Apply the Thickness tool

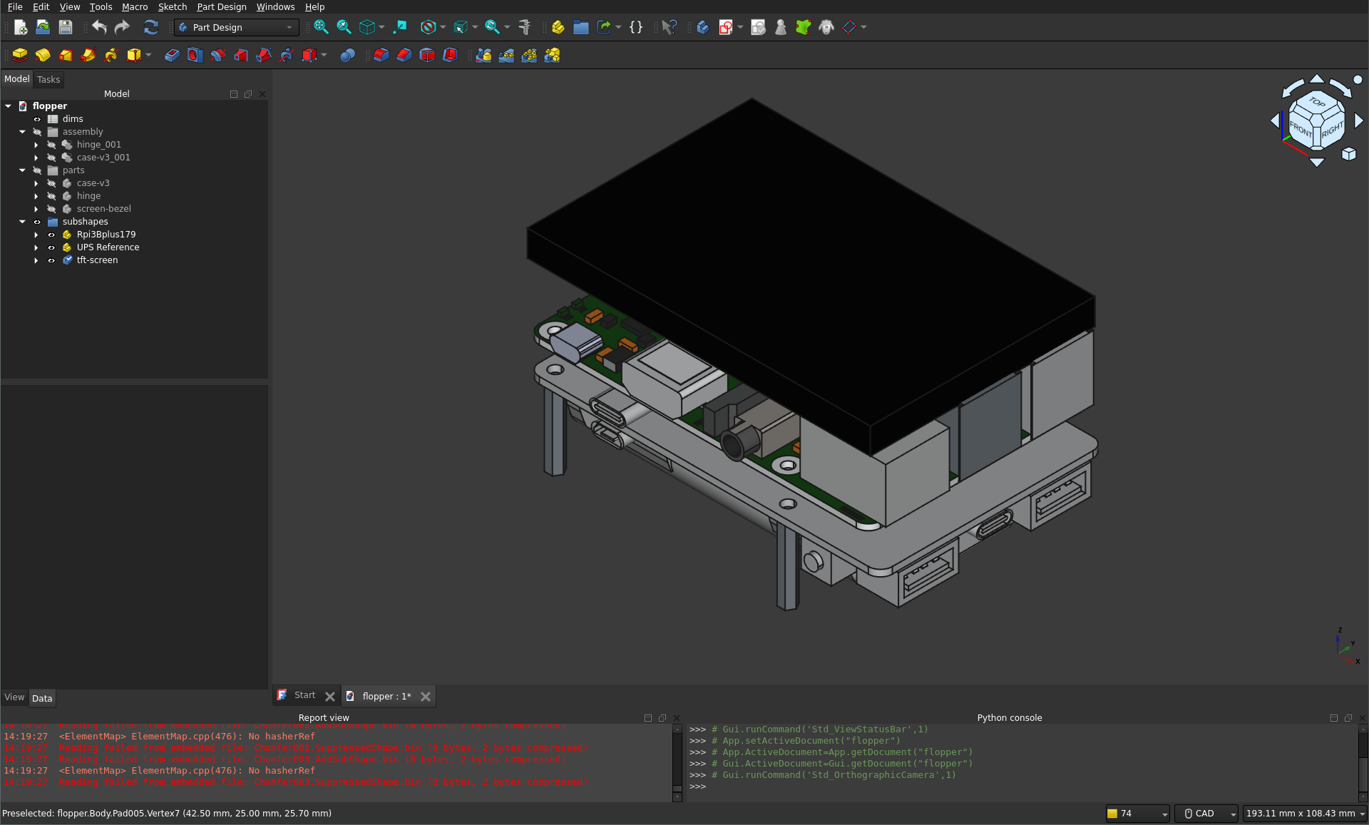pyautogui.click(x=449, y=55)
